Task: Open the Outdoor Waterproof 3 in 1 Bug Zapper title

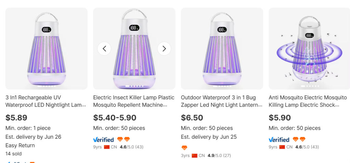Action: pos(221,101)
